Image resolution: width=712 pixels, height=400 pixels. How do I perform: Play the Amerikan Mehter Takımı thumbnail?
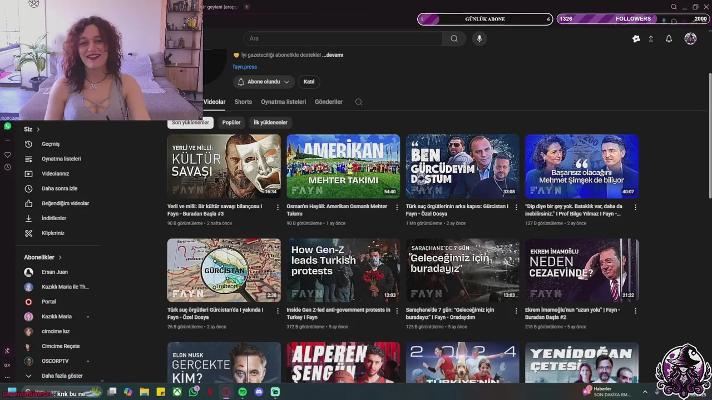coord(343,166)
